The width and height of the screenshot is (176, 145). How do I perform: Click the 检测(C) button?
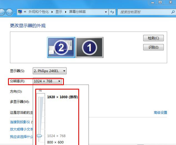[x=154, y=38]
